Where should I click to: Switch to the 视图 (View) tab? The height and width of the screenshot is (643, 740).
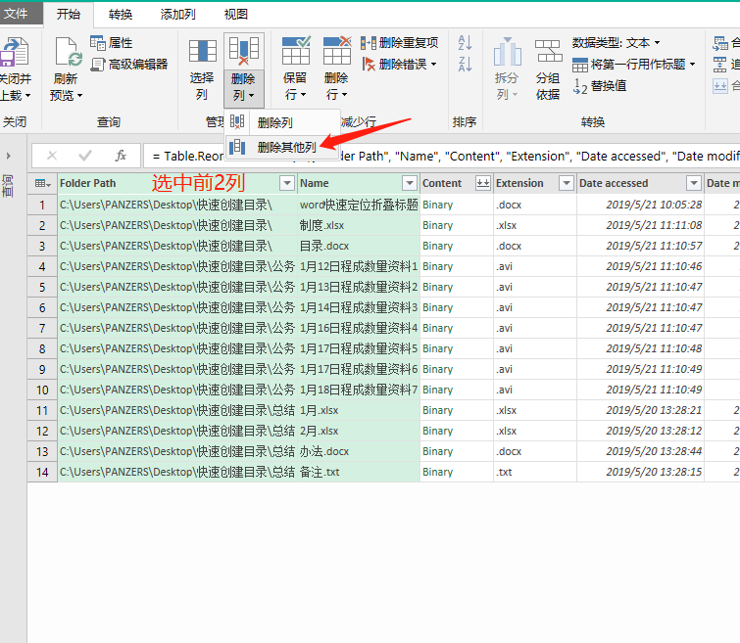pyautogui.click(x=236, y=14)
